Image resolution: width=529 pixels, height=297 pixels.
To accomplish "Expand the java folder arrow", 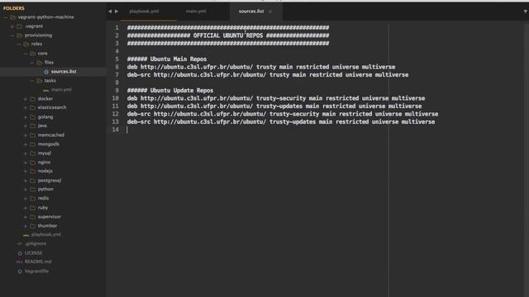I will 26,125.
